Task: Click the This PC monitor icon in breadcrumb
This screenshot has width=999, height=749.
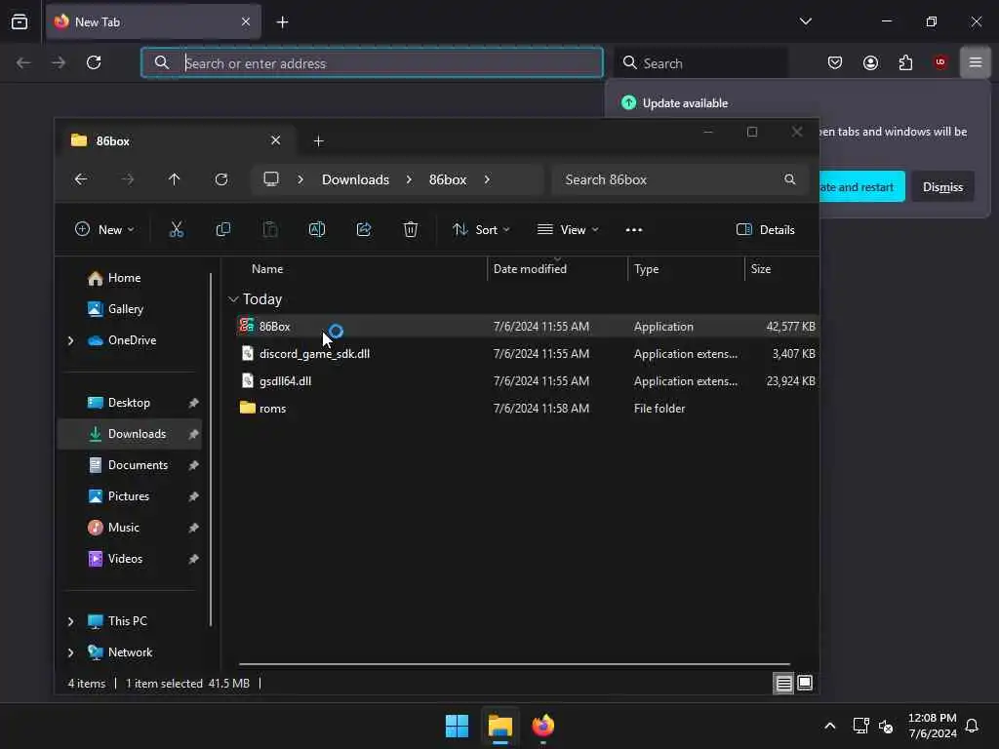Action: [x=271, y=179]
